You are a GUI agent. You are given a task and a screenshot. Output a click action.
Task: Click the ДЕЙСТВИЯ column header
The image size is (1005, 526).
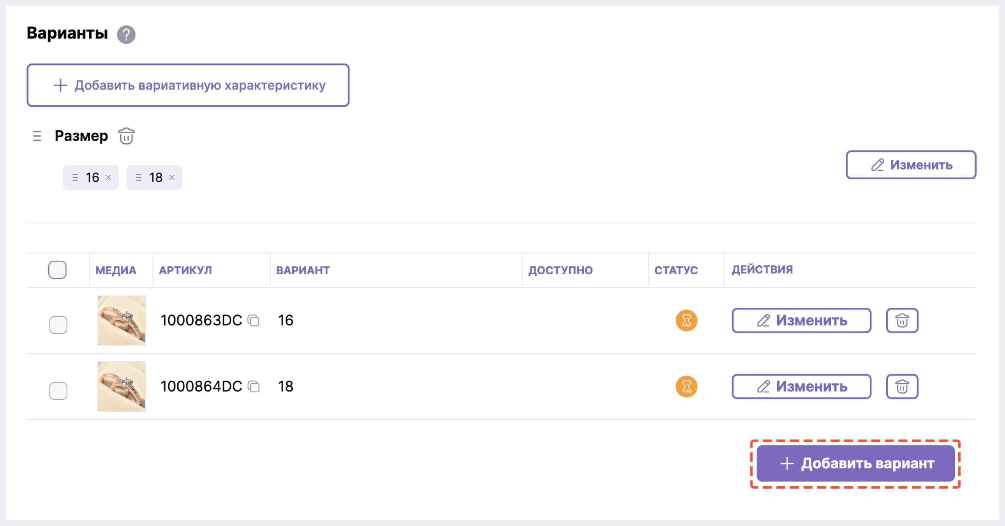[762, 269]
